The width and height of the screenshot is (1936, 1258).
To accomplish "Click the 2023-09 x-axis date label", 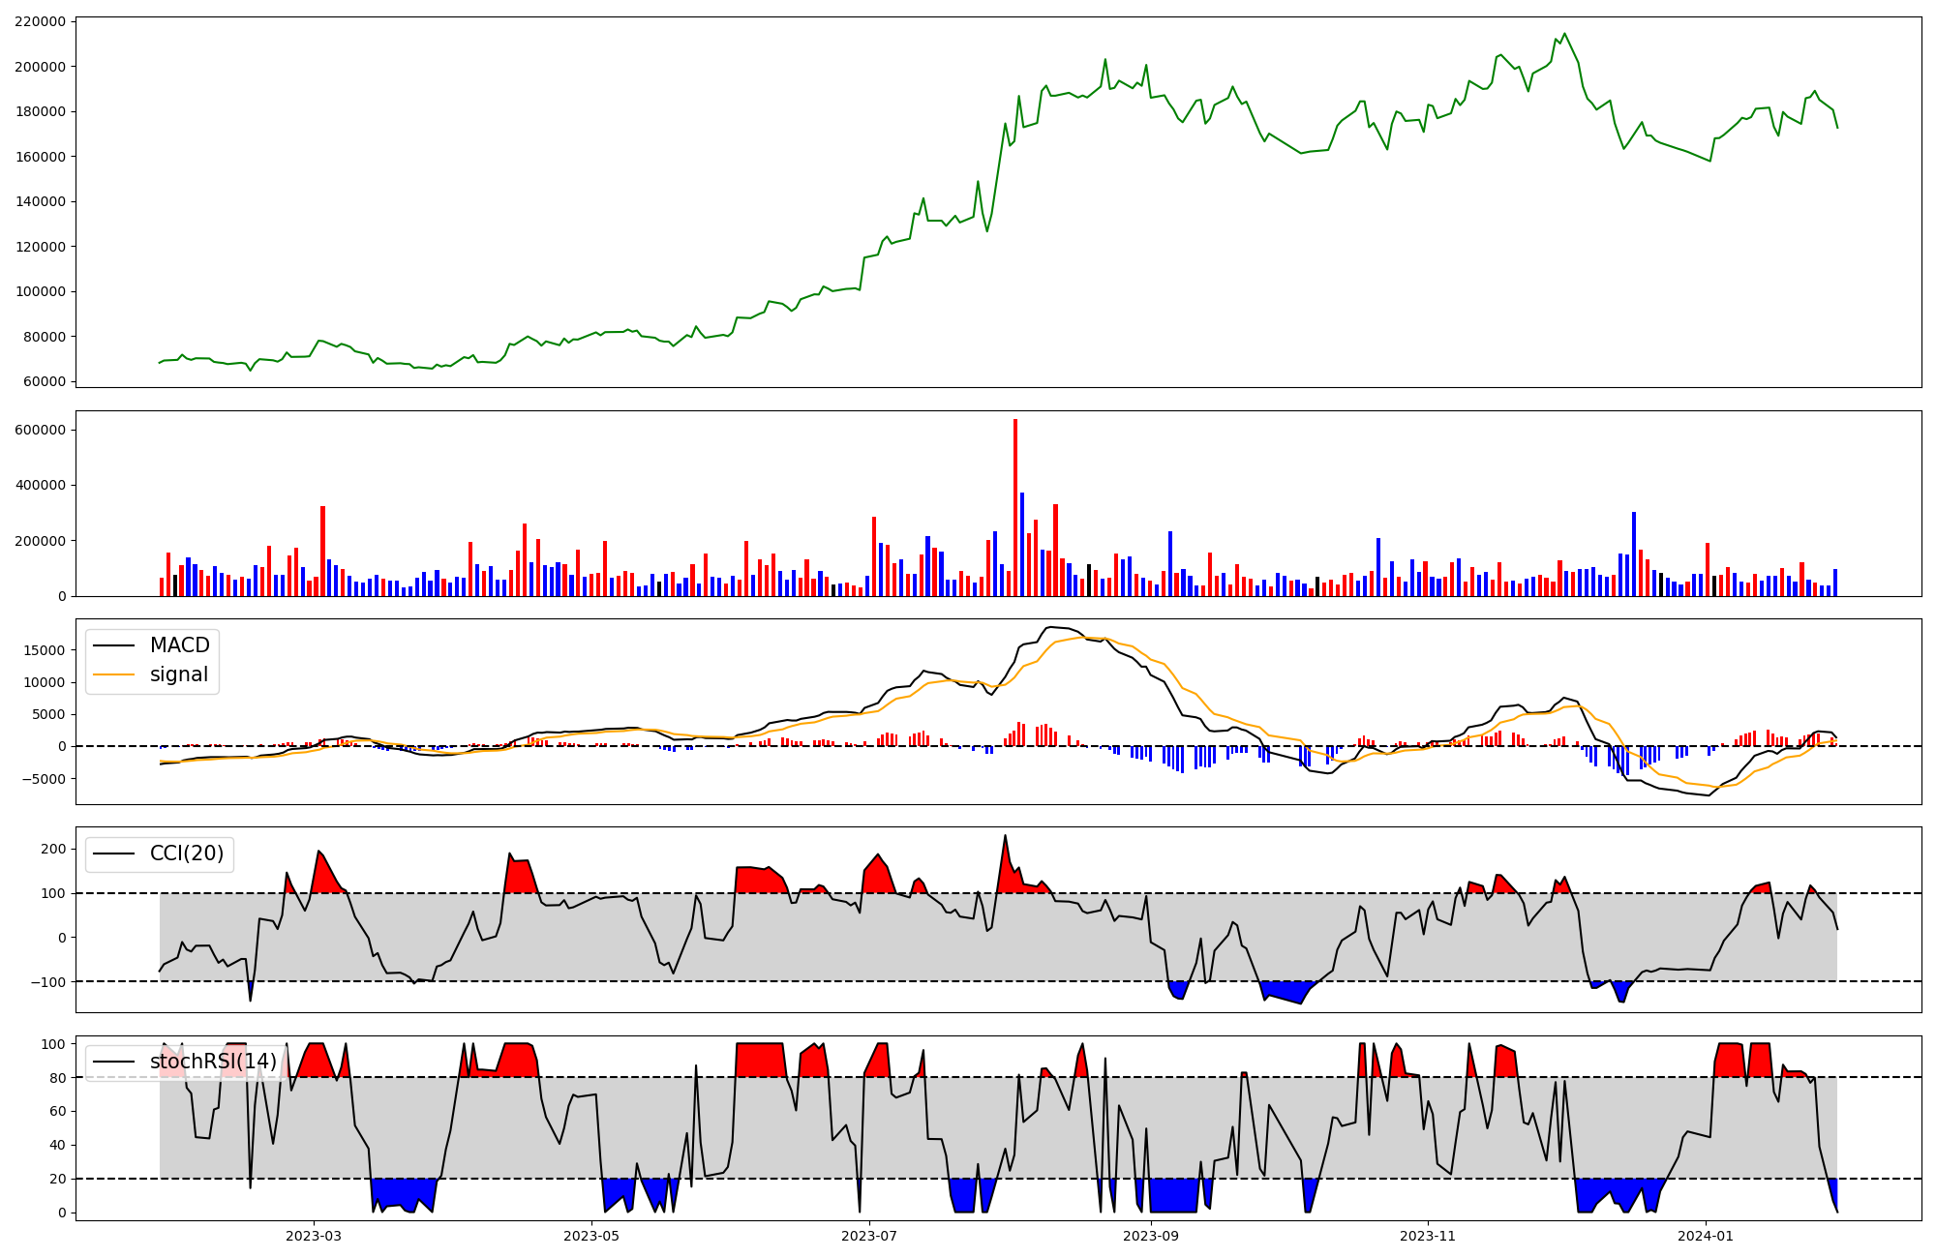I will tap(1152, 1236).
